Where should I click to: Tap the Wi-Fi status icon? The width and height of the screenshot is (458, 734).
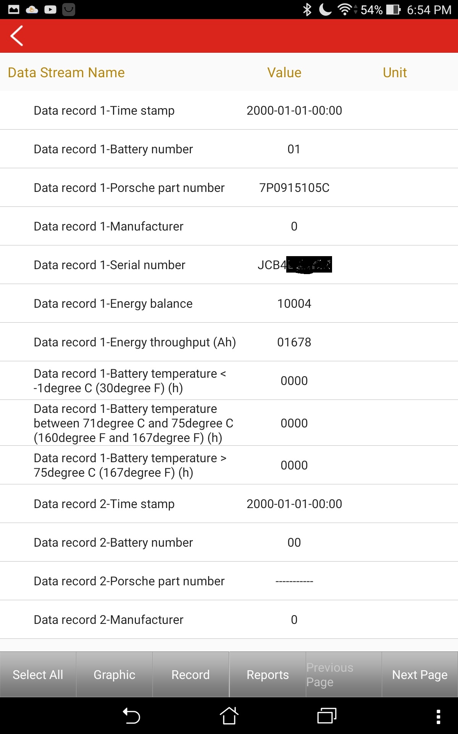[x=345, y=10]
